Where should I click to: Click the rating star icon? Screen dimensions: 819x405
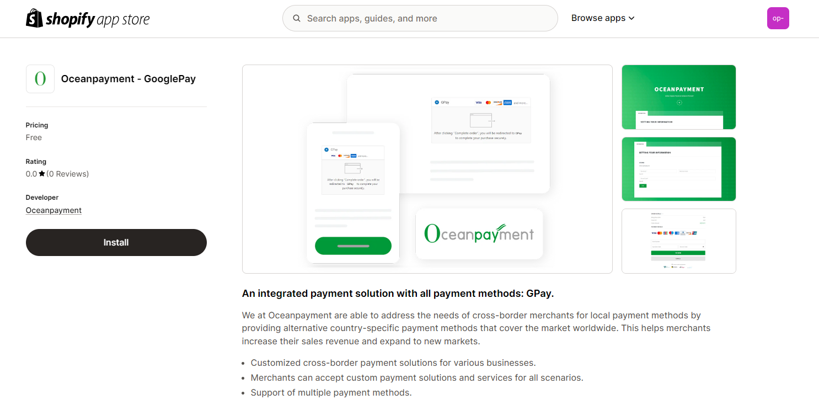(x=42, y=174)
